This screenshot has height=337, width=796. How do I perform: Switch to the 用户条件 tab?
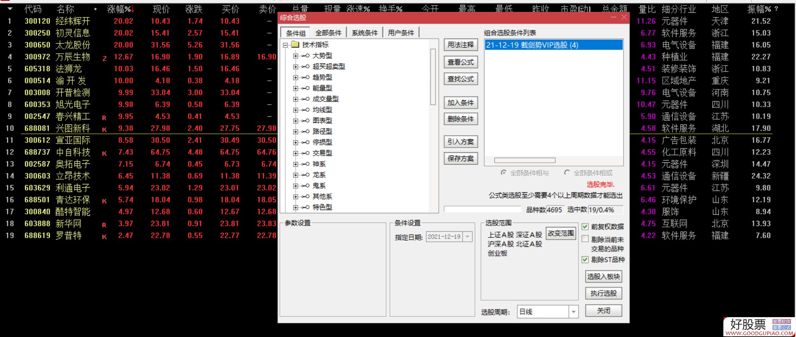pos(401,33)
